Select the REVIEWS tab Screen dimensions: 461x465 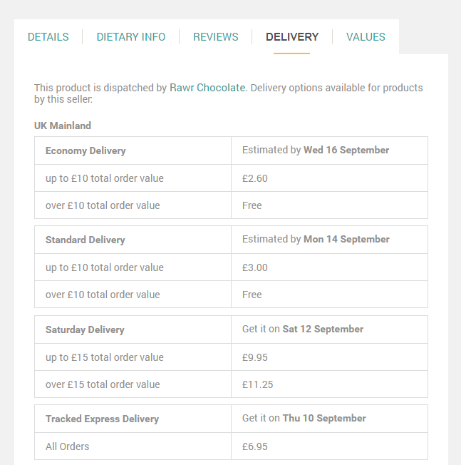tap(216, 37)
